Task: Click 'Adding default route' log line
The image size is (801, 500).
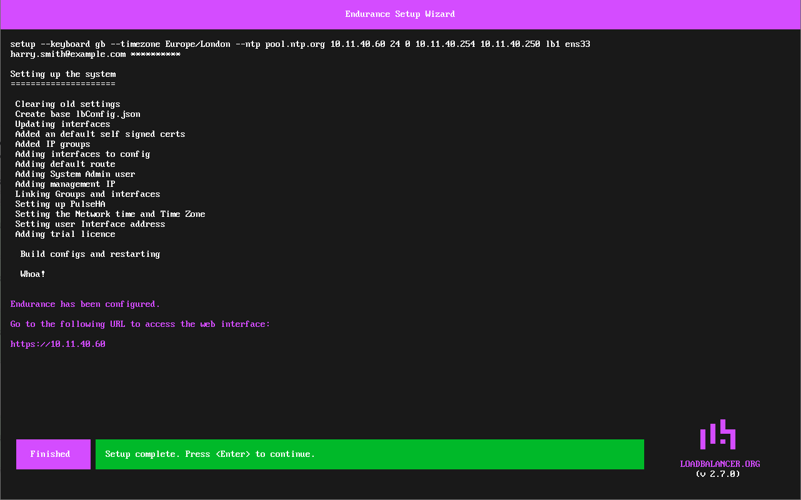Action: pyautogui.click(x=66, y=164)
